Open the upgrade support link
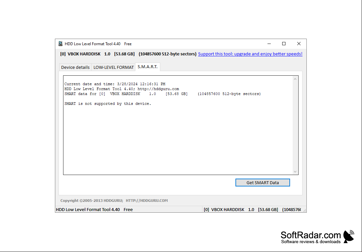 click(x=250, y=54)
